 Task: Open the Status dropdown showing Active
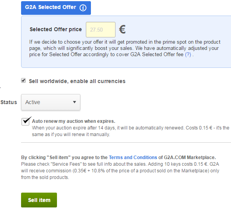tap(51, 102)
